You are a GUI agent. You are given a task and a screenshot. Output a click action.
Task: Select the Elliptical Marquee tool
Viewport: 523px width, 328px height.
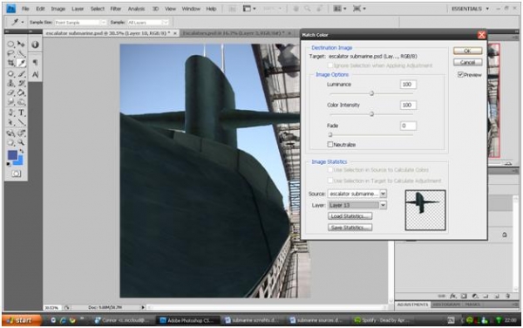pyautogui.click(x=10, y=44)
